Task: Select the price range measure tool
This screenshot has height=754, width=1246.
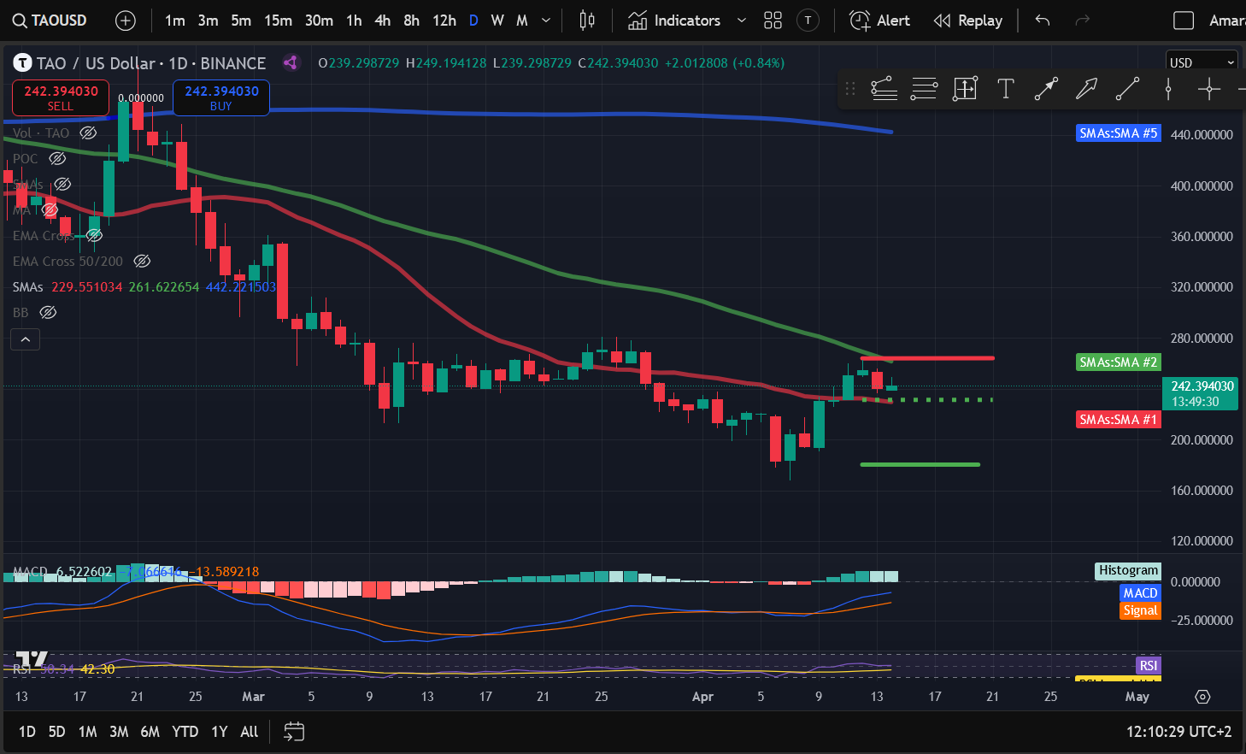Action: (x=965, y=88)
